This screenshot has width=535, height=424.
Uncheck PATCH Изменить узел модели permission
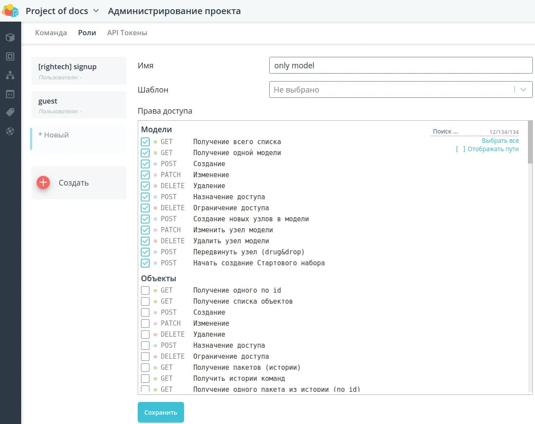click(145, 230)
